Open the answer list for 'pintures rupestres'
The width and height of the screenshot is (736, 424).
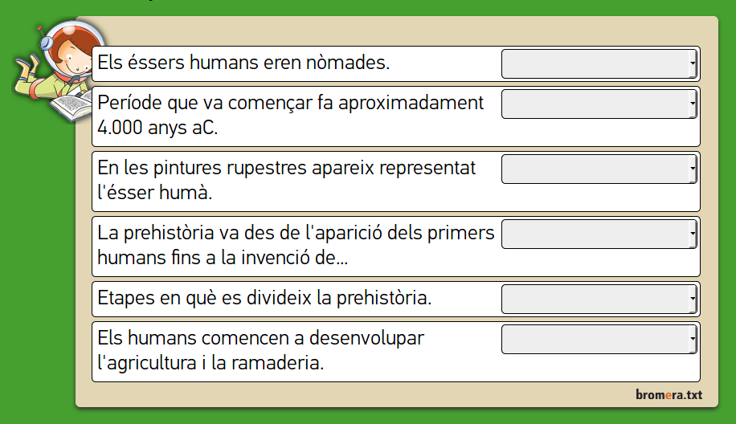pyautogui.click(x=599, y=169)
